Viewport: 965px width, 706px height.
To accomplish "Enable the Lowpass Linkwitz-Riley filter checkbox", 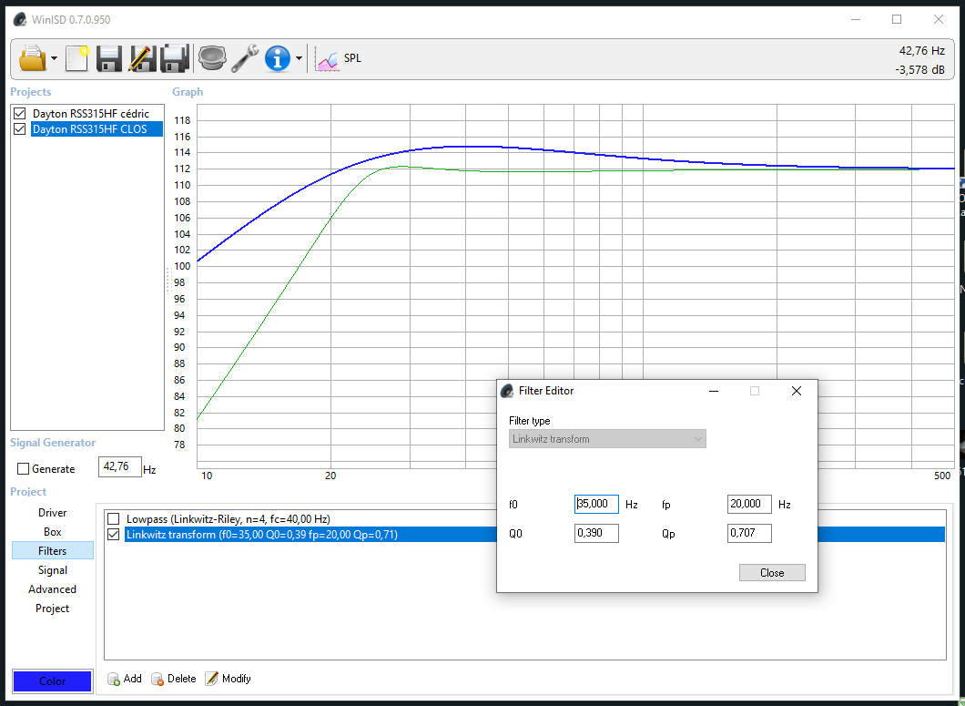I will pyautogui.click(x=114, y=519).
